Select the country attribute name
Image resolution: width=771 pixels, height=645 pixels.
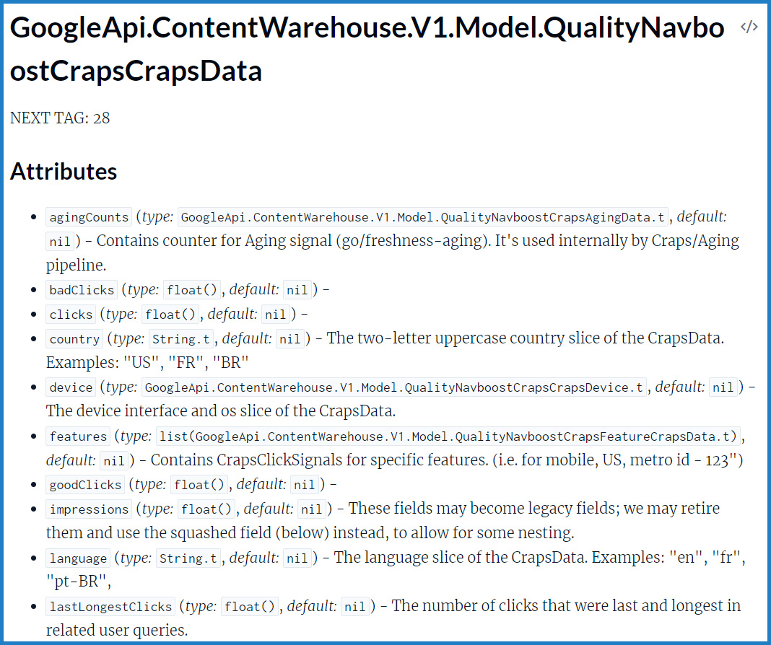point(74,339)
